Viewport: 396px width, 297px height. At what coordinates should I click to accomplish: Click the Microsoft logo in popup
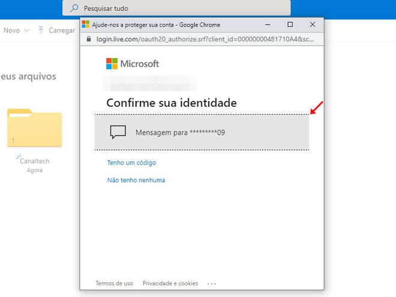click(x=133, y=64)
